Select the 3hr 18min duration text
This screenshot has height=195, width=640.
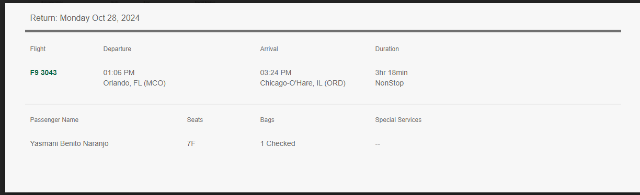pos(392,72)
